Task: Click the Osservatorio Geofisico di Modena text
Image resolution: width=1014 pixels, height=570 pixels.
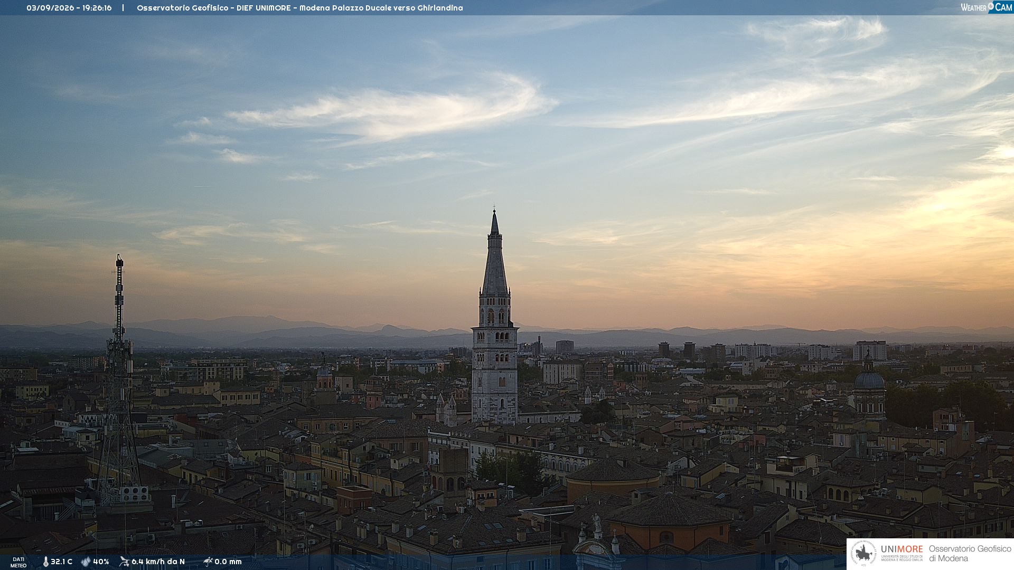Action: point(970,554)
